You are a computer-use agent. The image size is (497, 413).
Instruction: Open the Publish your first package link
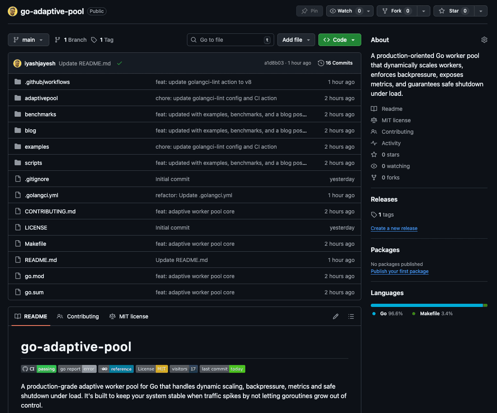pos(399,271)
